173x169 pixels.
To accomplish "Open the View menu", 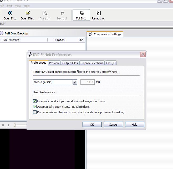I will (x=18, y=6).
